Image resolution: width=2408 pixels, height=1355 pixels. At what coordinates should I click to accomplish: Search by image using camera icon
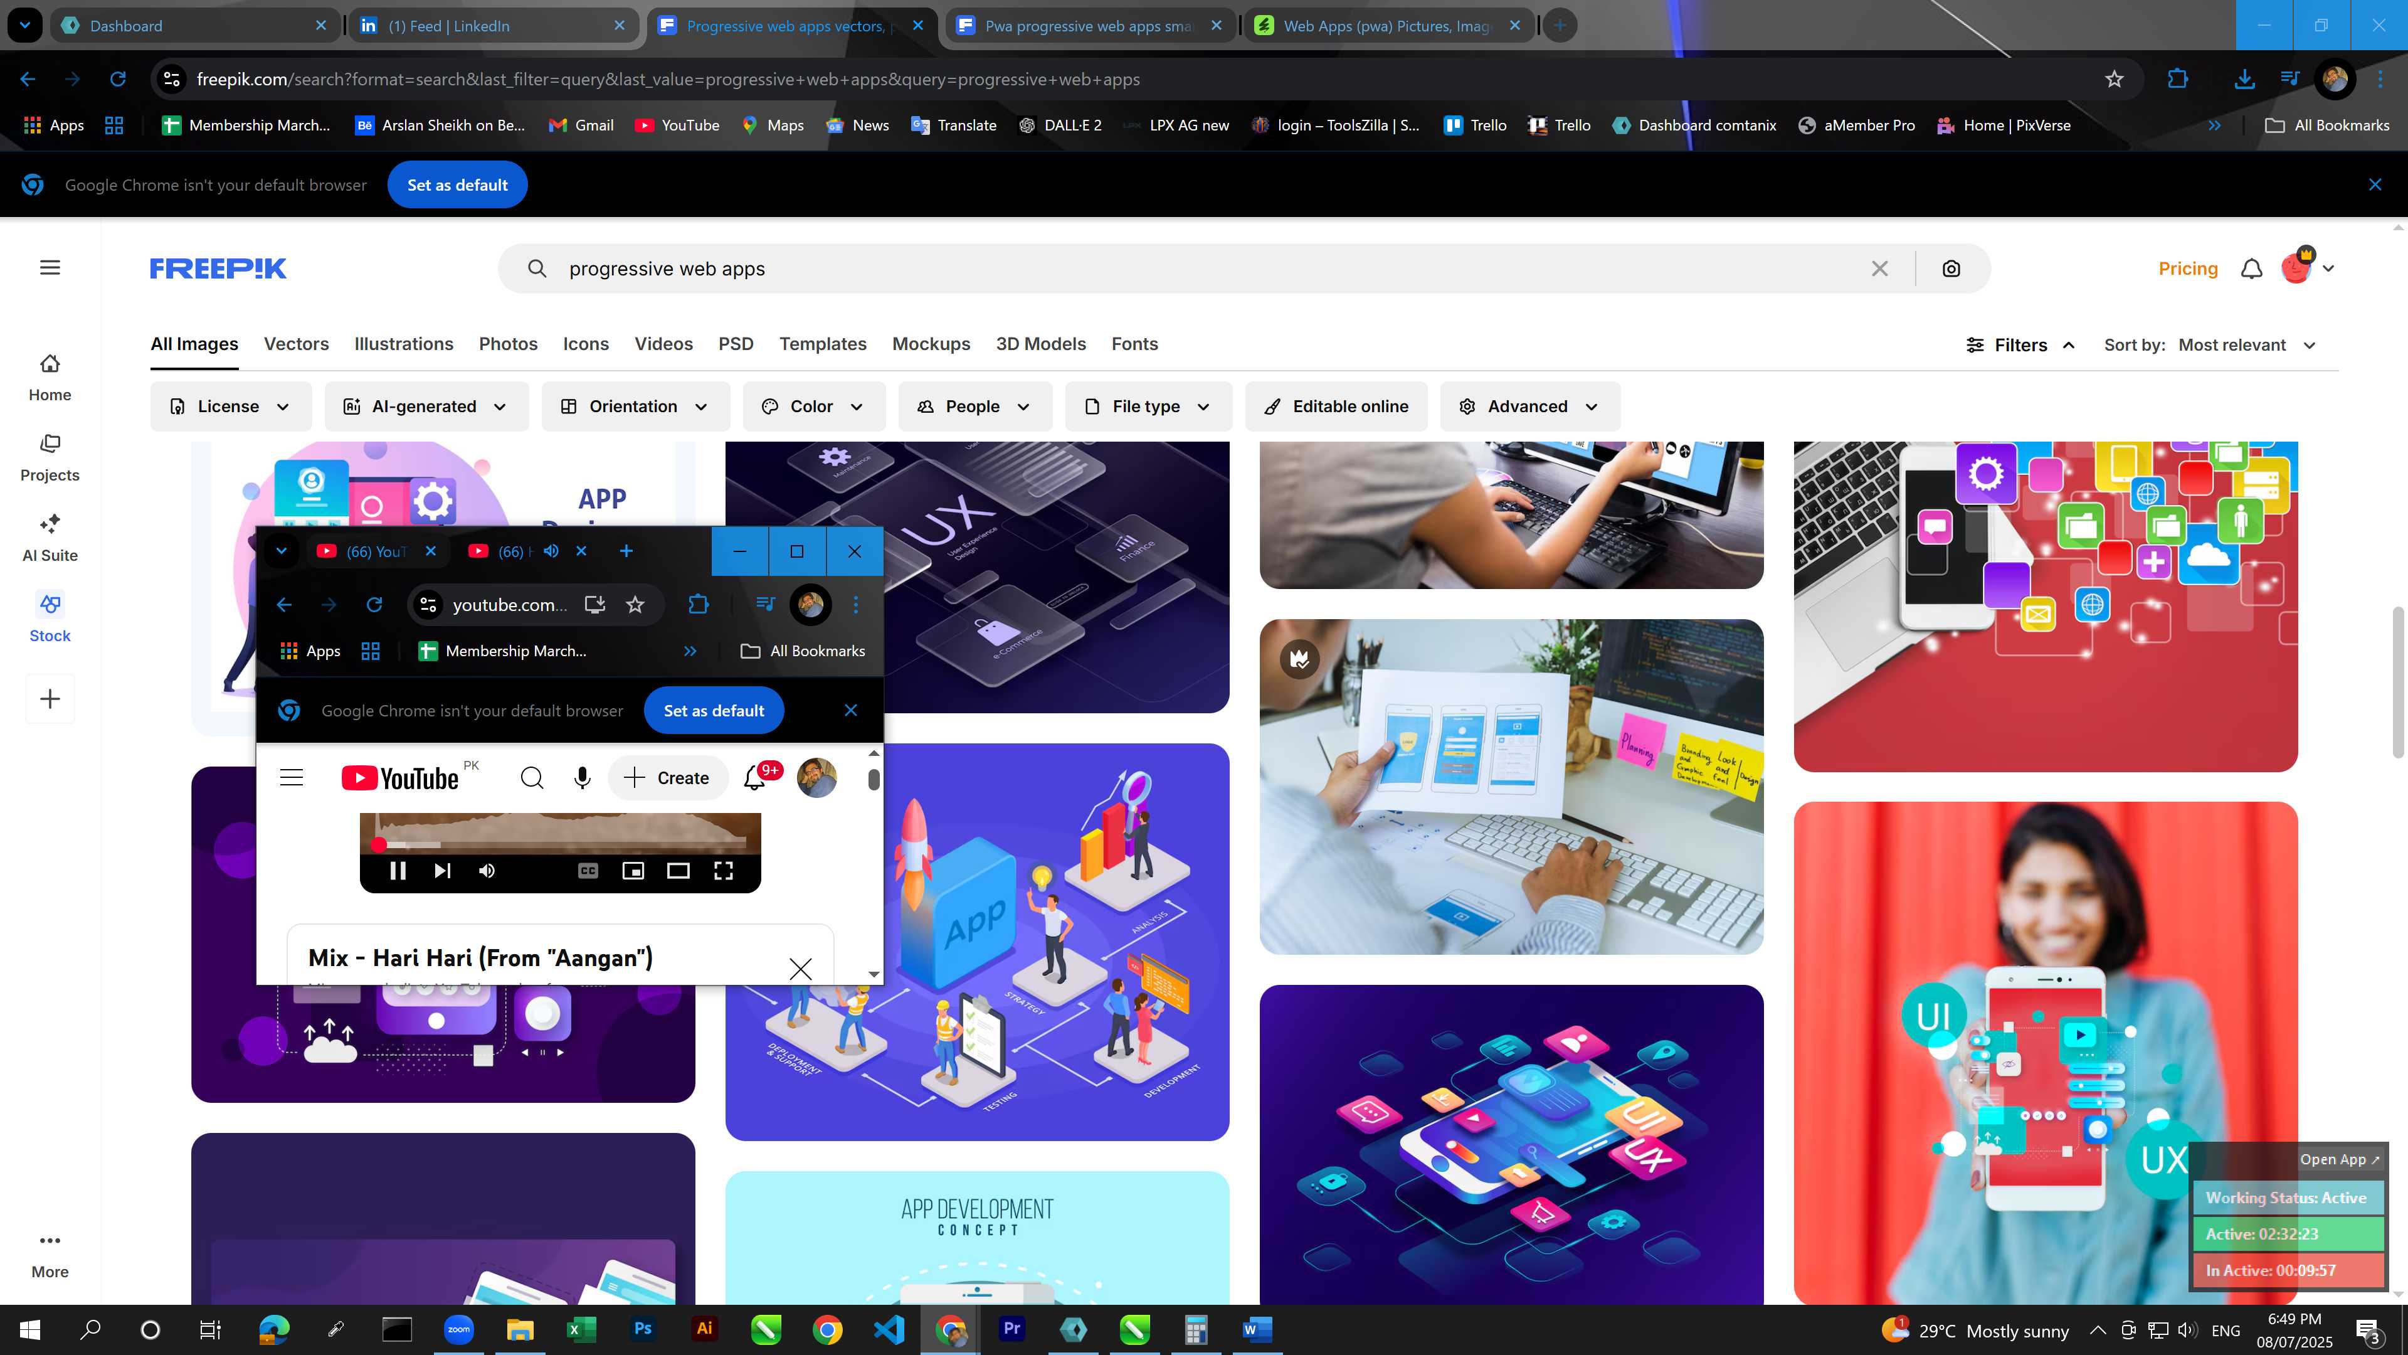coord(1951,268)
